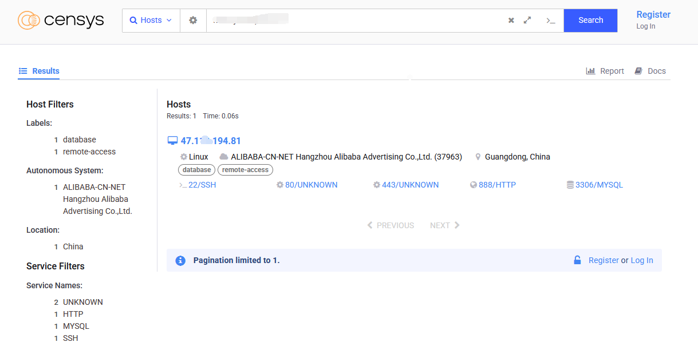Click the blue Search button

[590, 20]
